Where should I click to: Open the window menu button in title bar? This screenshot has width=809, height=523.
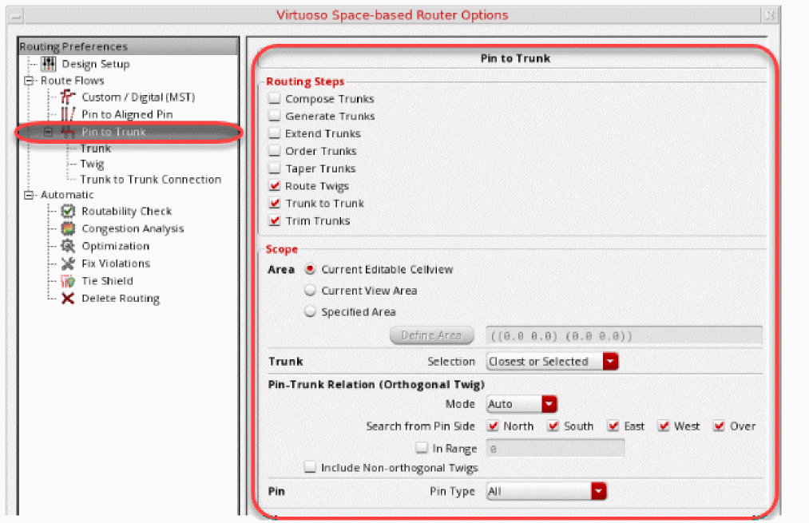pyautogui.click(x=15, y=15)
